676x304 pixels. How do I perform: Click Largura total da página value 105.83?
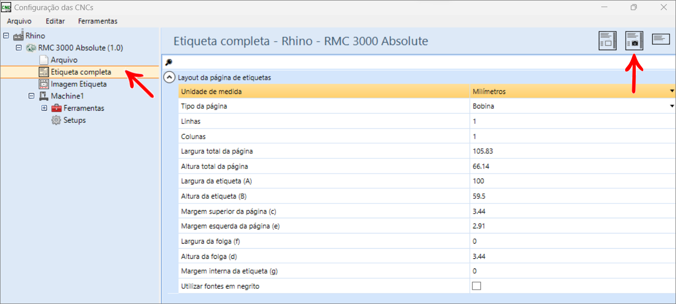pyautogui.click(x=572, y=151)
